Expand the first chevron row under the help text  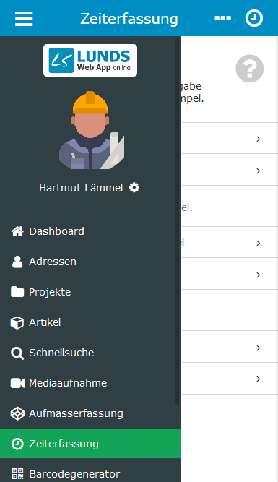(x=229, y=138)
